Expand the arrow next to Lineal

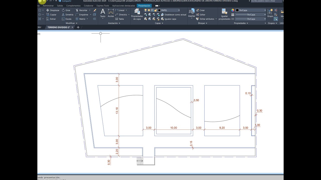126,10
